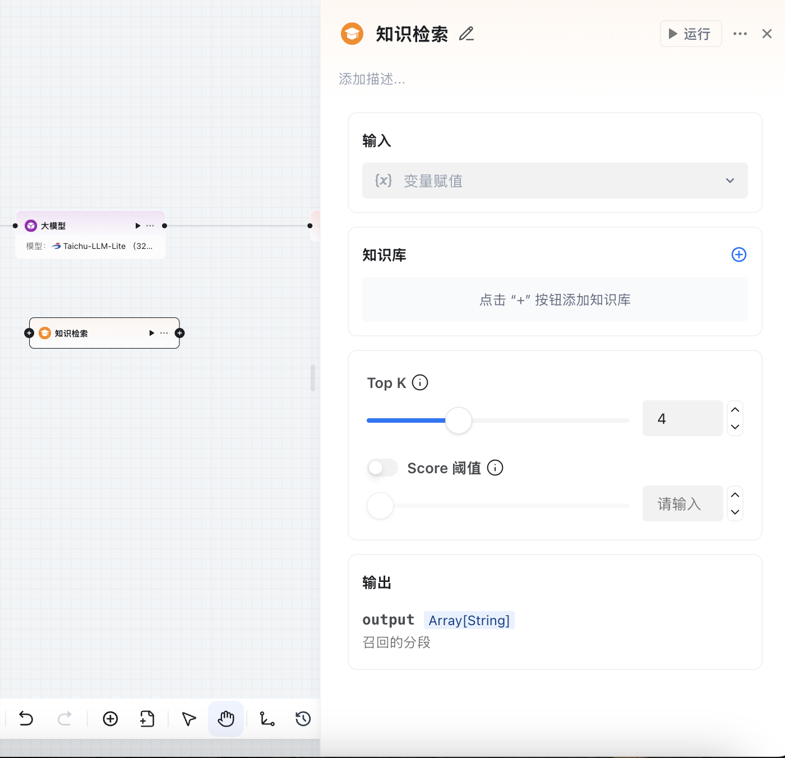Click the plus to add a 知识库
This screenshot has width=785, height=758.
(738, 255)
